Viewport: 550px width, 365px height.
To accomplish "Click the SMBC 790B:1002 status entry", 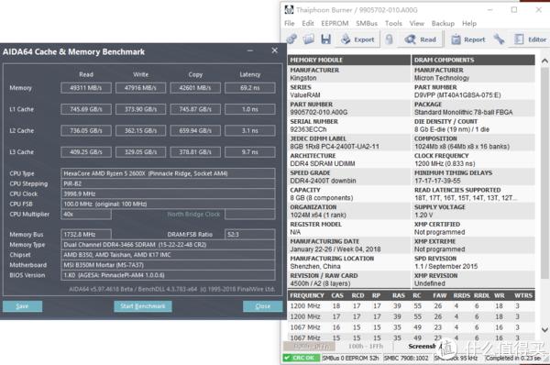I will click(x=406, y=358).
